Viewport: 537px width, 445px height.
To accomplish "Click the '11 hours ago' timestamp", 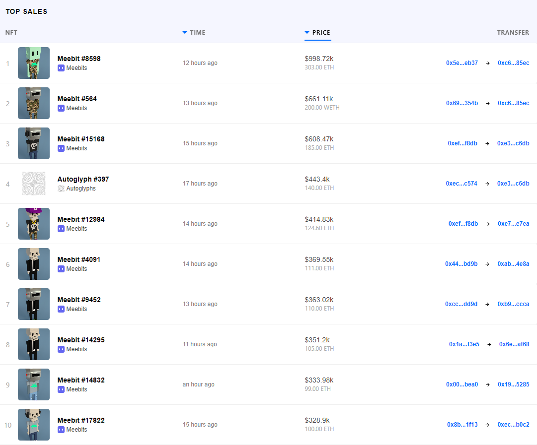I will 200,344.
